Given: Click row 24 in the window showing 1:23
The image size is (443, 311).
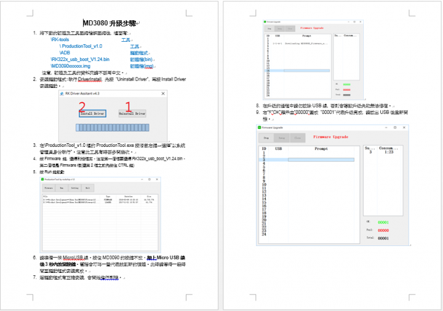Looking at the screenshot, I should 308,234.
